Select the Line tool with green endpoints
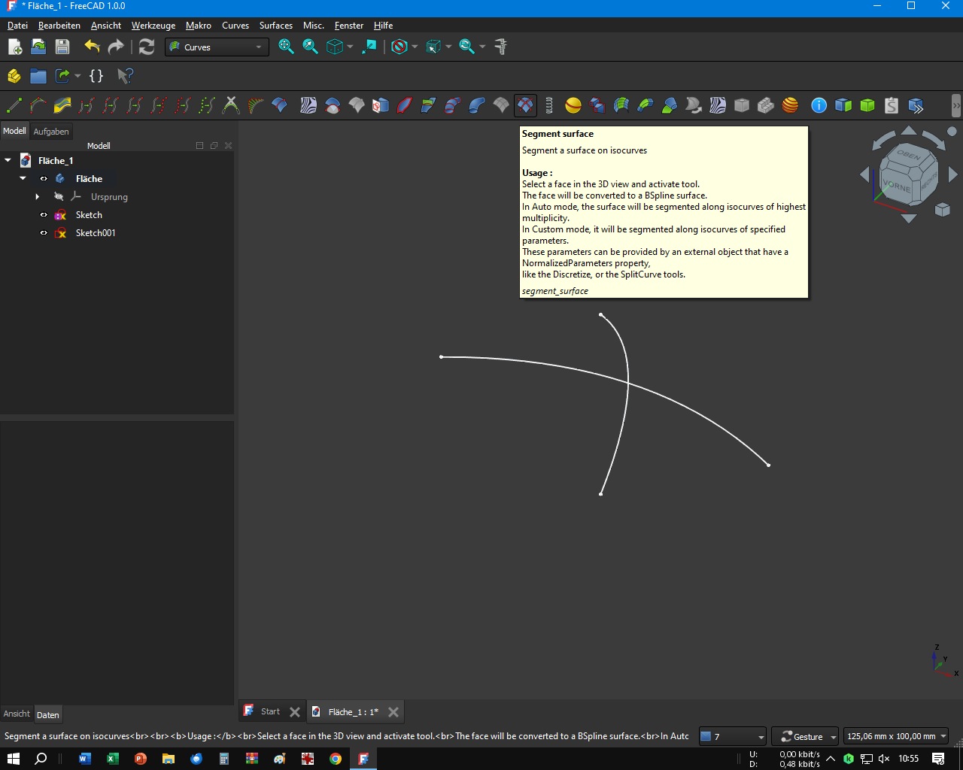Viewport: 963px width, 770px height. point(14,105)
